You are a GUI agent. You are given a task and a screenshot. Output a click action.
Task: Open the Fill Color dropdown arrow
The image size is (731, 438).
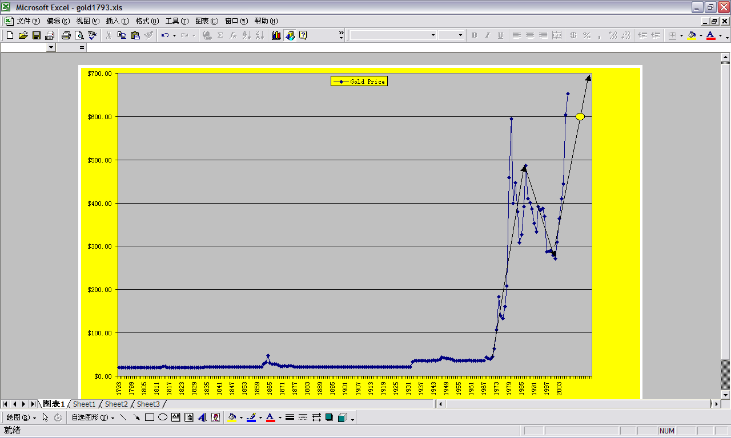coord(241,417)
